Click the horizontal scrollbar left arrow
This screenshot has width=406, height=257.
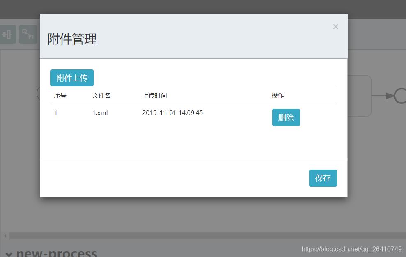click(x=5, y=236)
